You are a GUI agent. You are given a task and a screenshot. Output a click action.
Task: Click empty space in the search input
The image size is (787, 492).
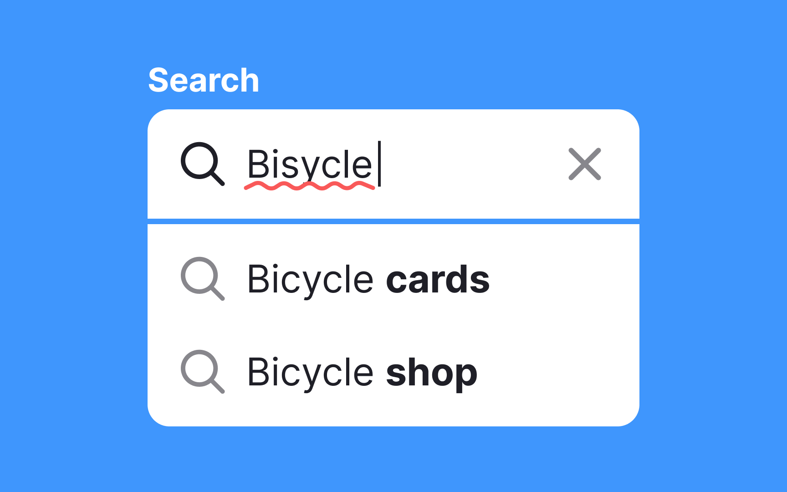coord(474,164)
